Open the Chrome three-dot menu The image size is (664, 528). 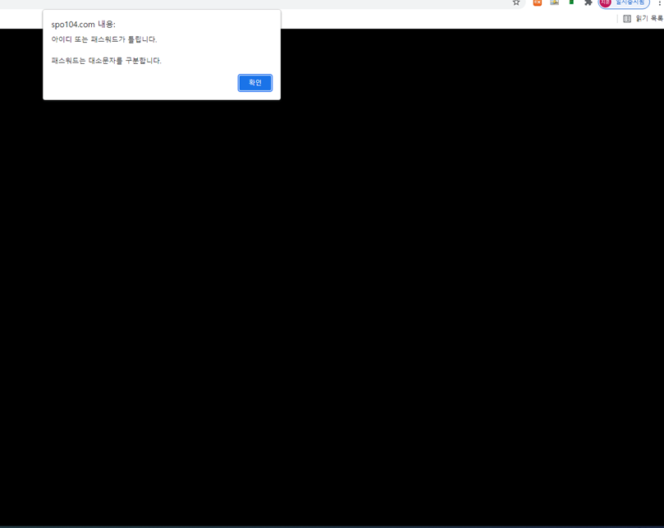pyautogui.click(x=660, y=2)
